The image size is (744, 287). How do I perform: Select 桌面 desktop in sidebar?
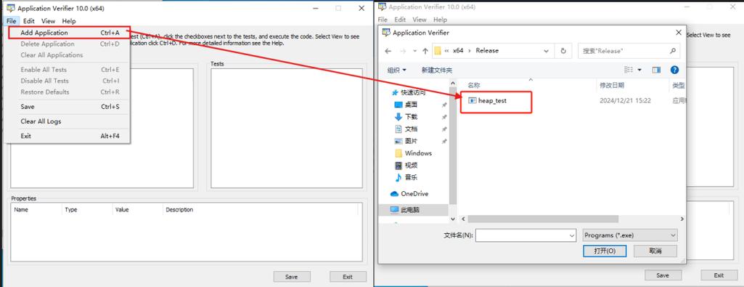(406, 105)
